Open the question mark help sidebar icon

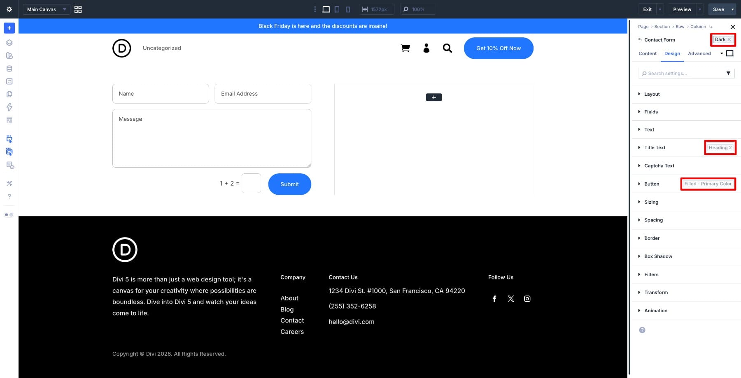[x=9, y=196]
